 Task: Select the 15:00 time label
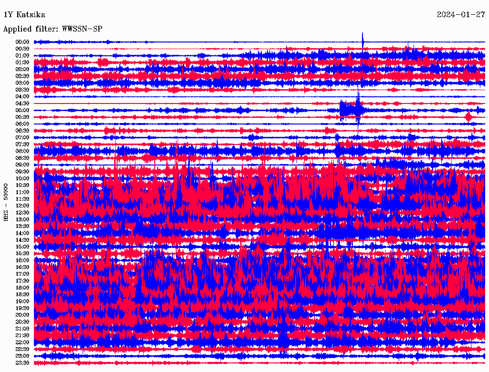click(22, 247)
